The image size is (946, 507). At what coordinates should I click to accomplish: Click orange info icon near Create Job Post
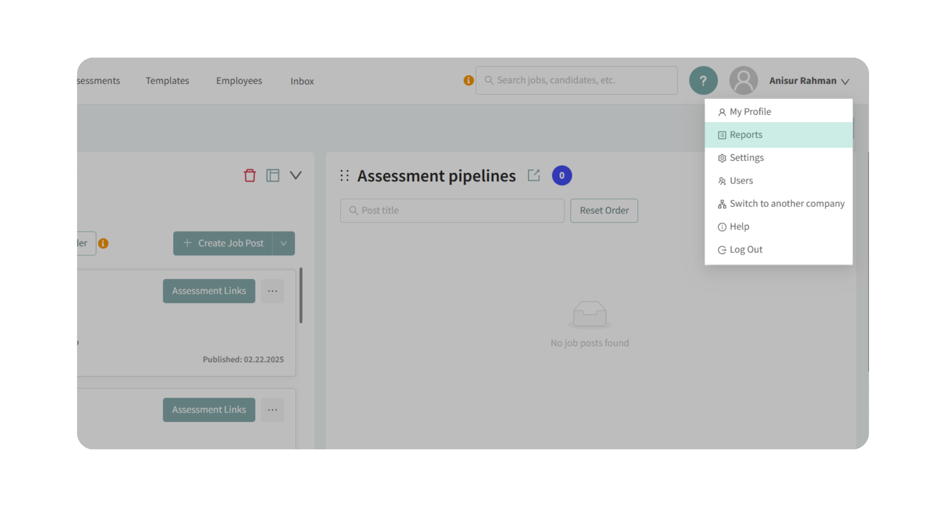pyautogui.click(x=103, y=243)
